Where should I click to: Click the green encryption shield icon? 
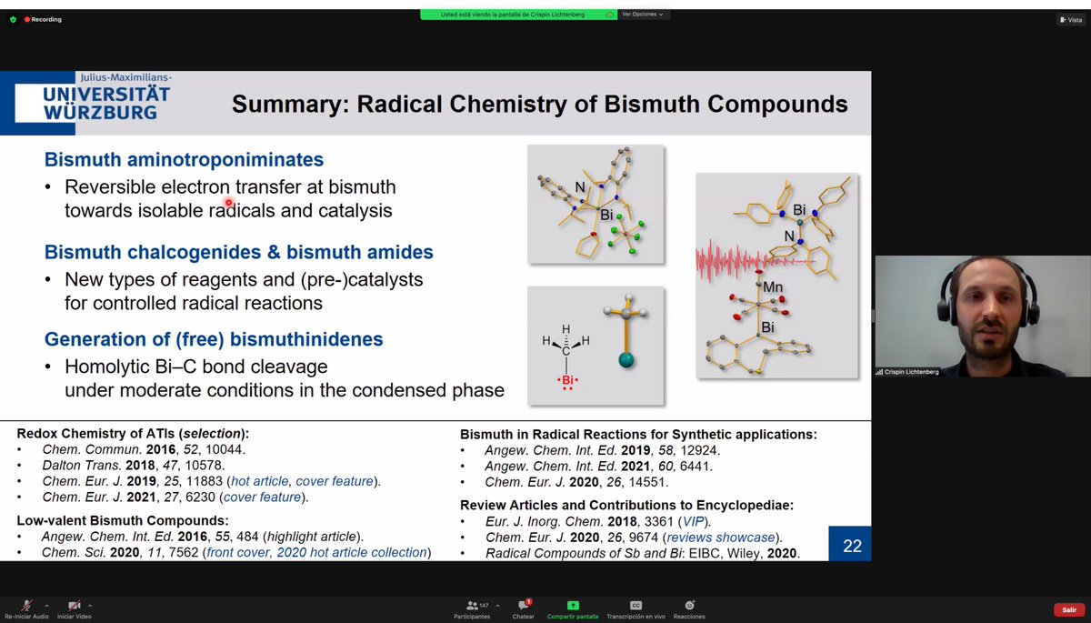(13, 19)
